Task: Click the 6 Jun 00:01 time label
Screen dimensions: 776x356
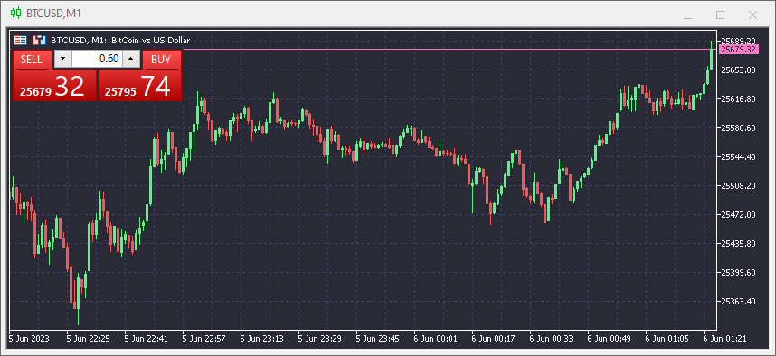Action: pos(435,338)
